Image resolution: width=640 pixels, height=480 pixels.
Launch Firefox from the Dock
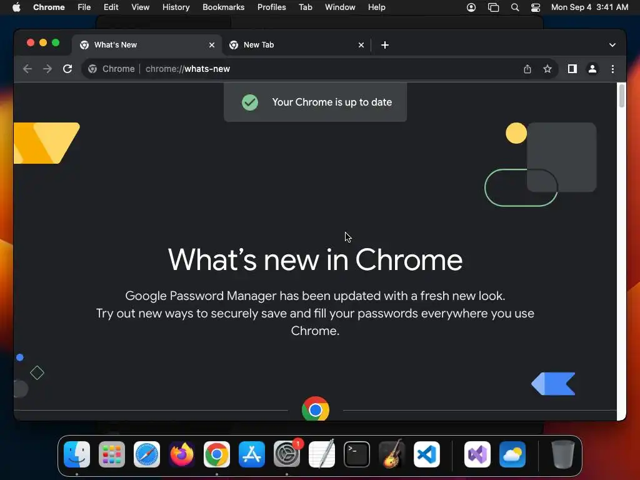coord(182,454)
